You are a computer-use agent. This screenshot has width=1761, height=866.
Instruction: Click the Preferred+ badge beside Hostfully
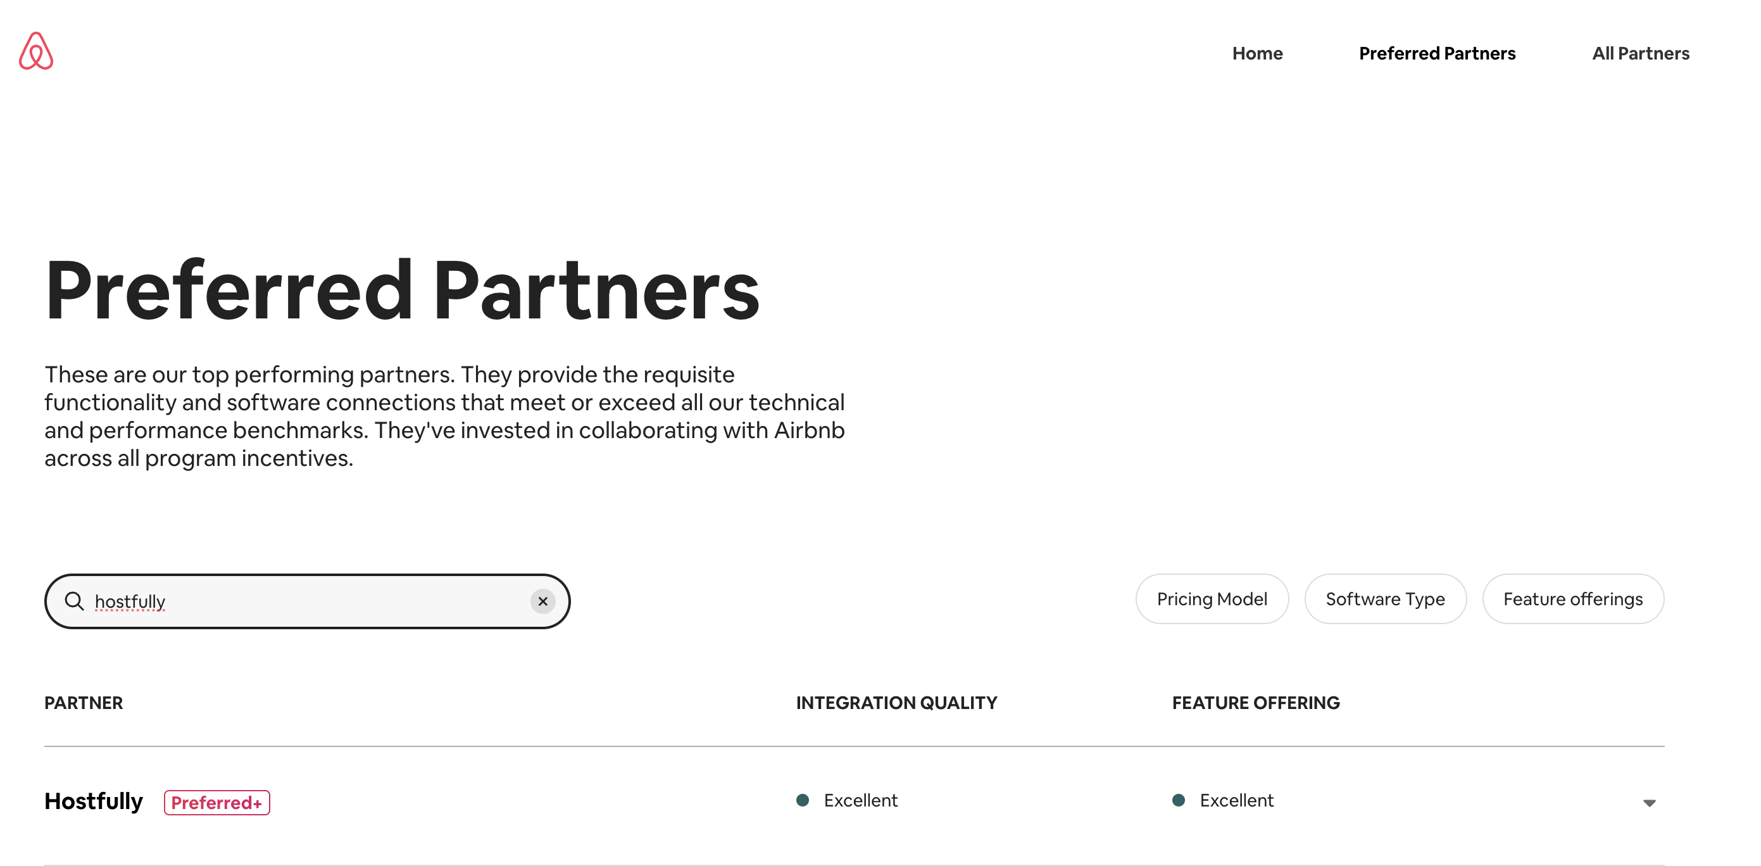click(x=216, y=803)
